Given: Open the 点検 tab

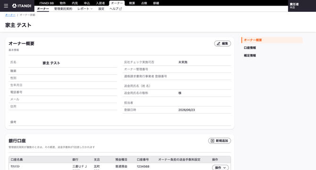Looking at the screenshot, I should [x=144, y=3].
